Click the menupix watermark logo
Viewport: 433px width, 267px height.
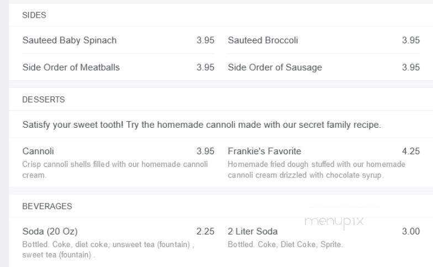click(x=334, y=221)
